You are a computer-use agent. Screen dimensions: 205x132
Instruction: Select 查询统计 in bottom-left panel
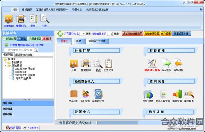[x=28, y=109]
